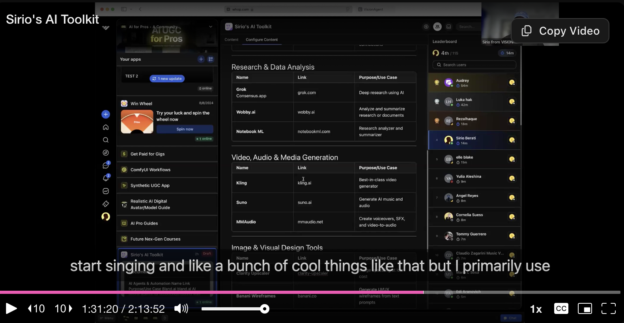Image resolution: width=624 pixels, height=323 pixels.
Task: Open the home icon in left sidebar
Action: (x=106, y=127)
